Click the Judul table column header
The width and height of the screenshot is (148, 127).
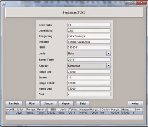tap(21, 110)
